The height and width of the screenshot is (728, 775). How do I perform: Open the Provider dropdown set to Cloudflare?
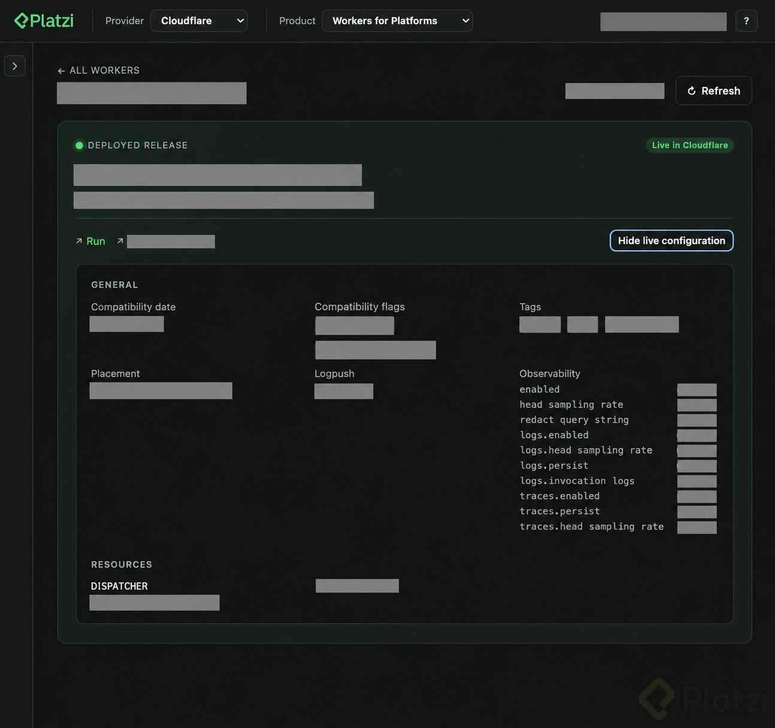point(199,21)
